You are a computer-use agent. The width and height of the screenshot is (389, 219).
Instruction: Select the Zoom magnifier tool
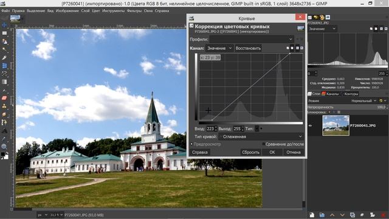(x=4, y=147)
